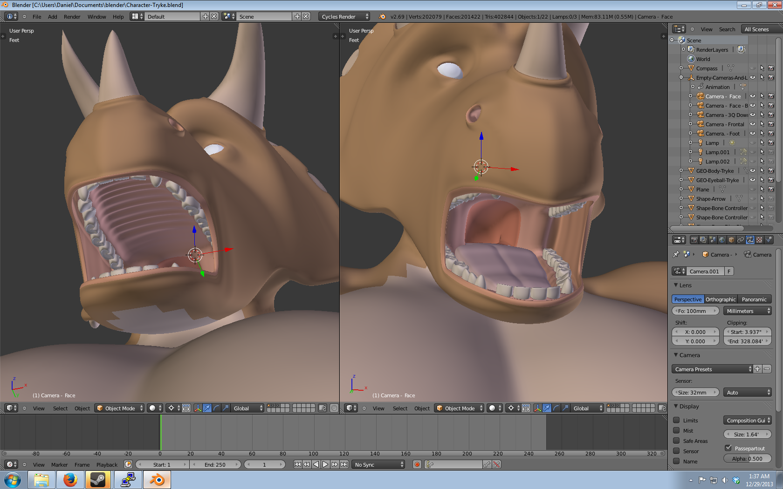Enable rotate manipulator in left viewport
This screenshot has height=489, width=783.
click(x=216, y=408)
